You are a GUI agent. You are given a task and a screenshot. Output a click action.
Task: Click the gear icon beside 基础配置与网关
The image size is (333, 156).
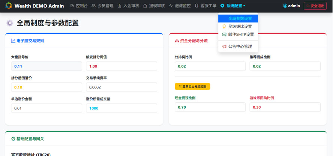pos(13,139)
